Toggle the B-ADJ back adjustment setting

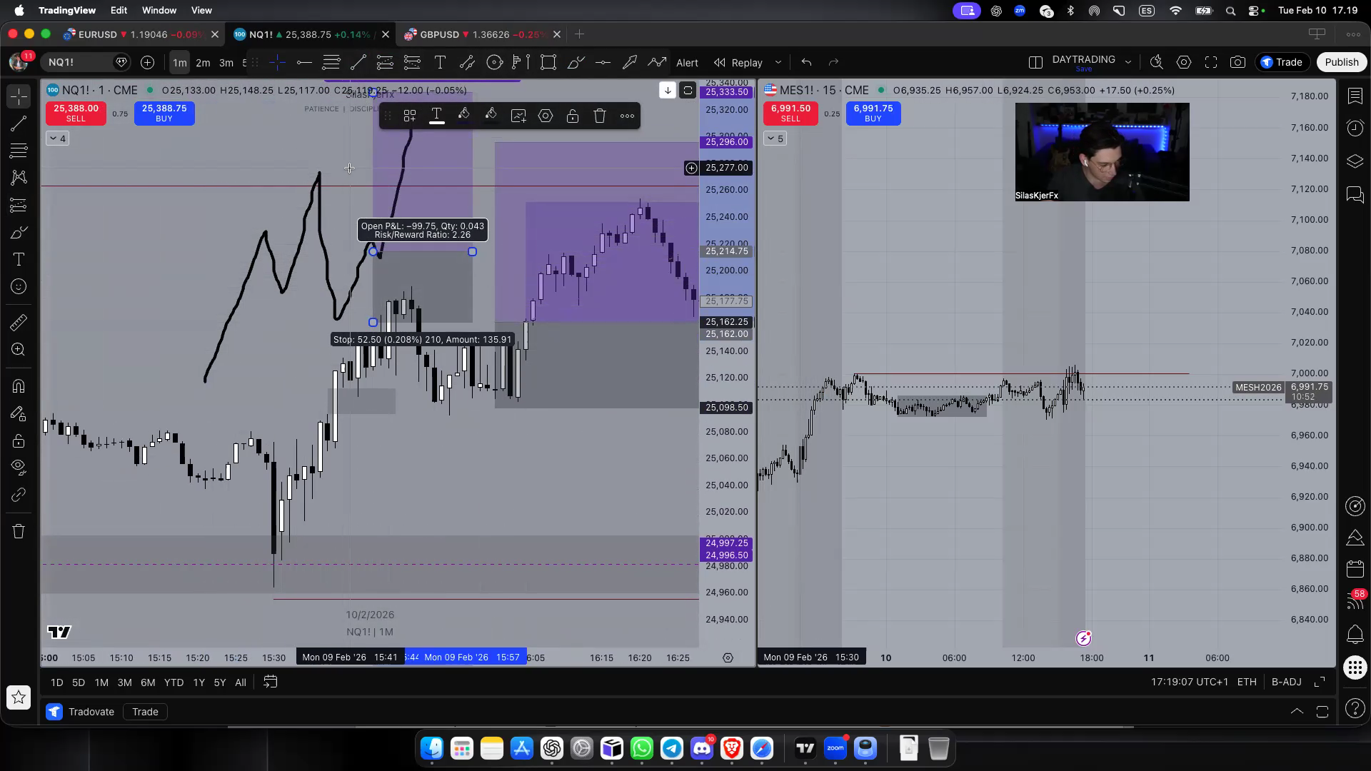pyautogui.click(x=1287, y=682)
